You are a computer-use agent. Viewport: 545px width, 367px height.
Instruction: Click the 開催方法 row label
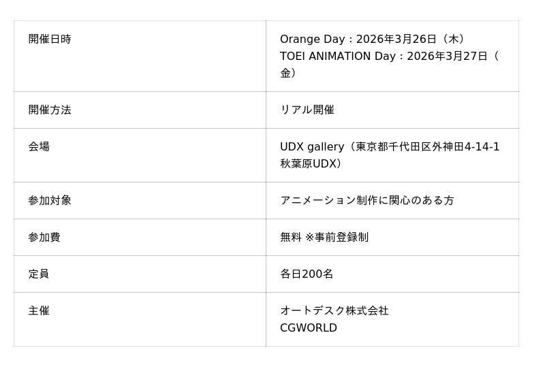(x=50, y=110)
